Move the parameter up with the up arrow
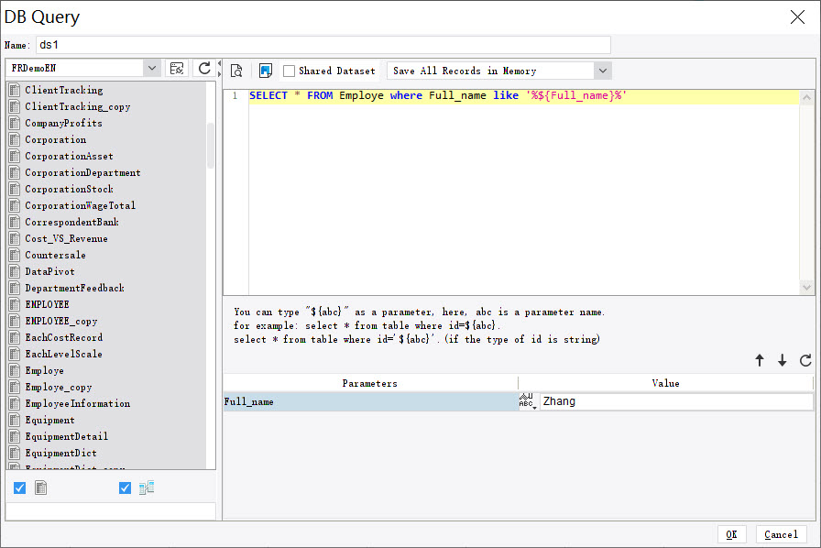 point(760,360)
